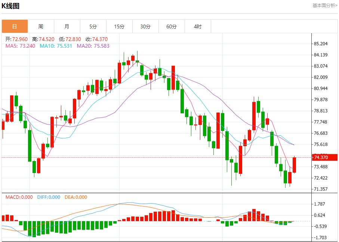Switch to the 日 (daily) chart tab

click(x=15, y=26)
